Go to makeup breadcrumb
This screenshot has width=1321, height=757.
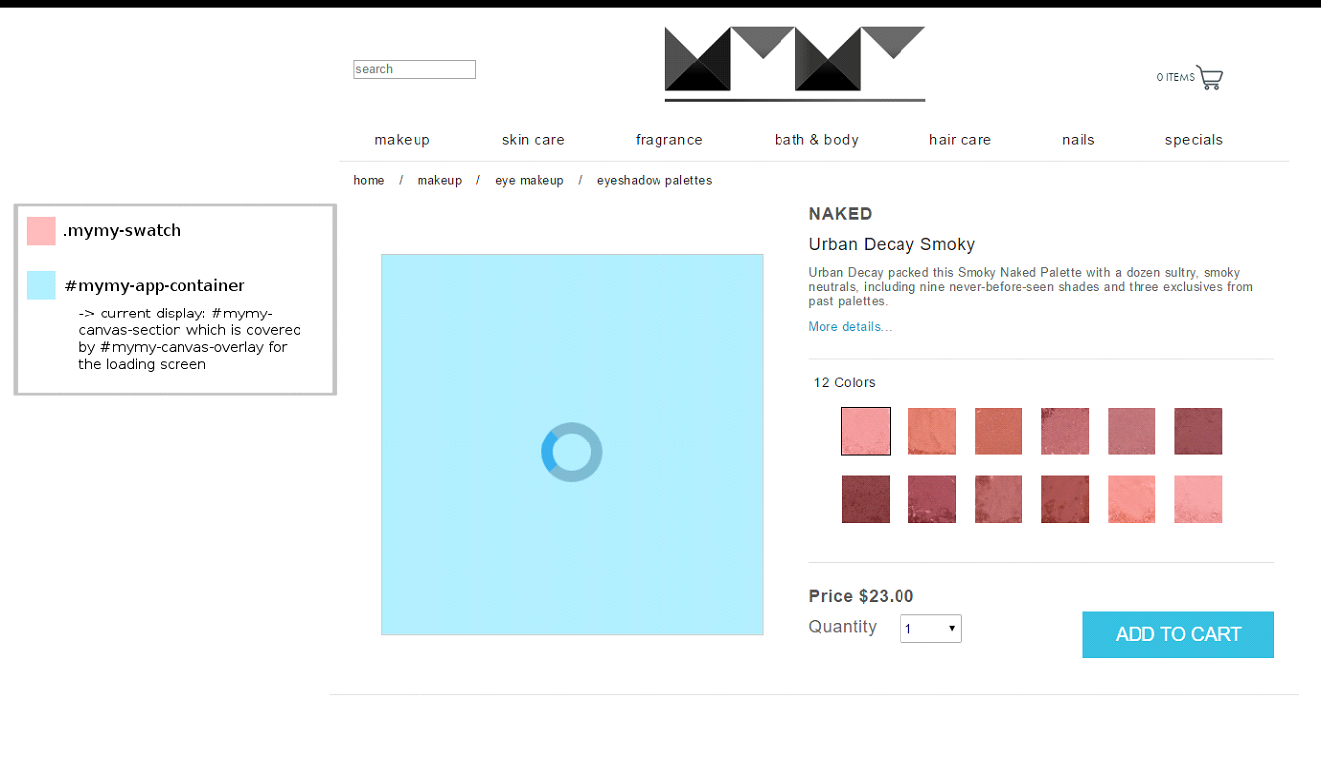pyautogui.click(x=439, y=180)
